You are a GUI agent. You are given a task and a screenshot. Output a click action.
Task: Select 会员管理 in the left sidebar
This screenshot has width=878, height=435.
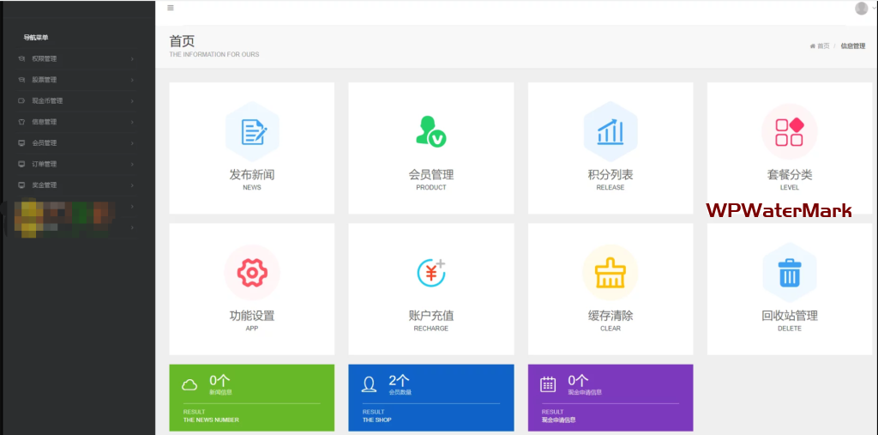tap(45, 143)
